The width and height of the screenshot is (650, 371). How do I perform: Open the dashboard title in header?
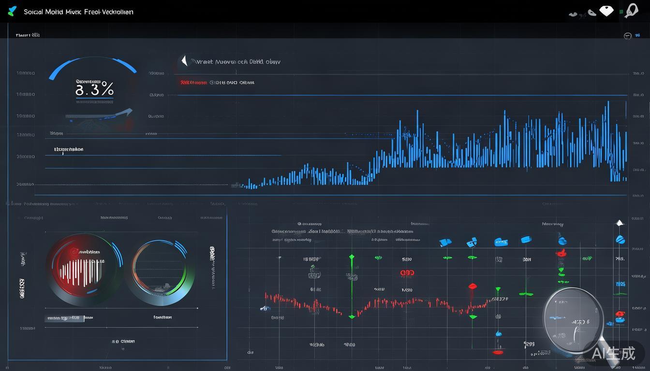click(78, 12)
